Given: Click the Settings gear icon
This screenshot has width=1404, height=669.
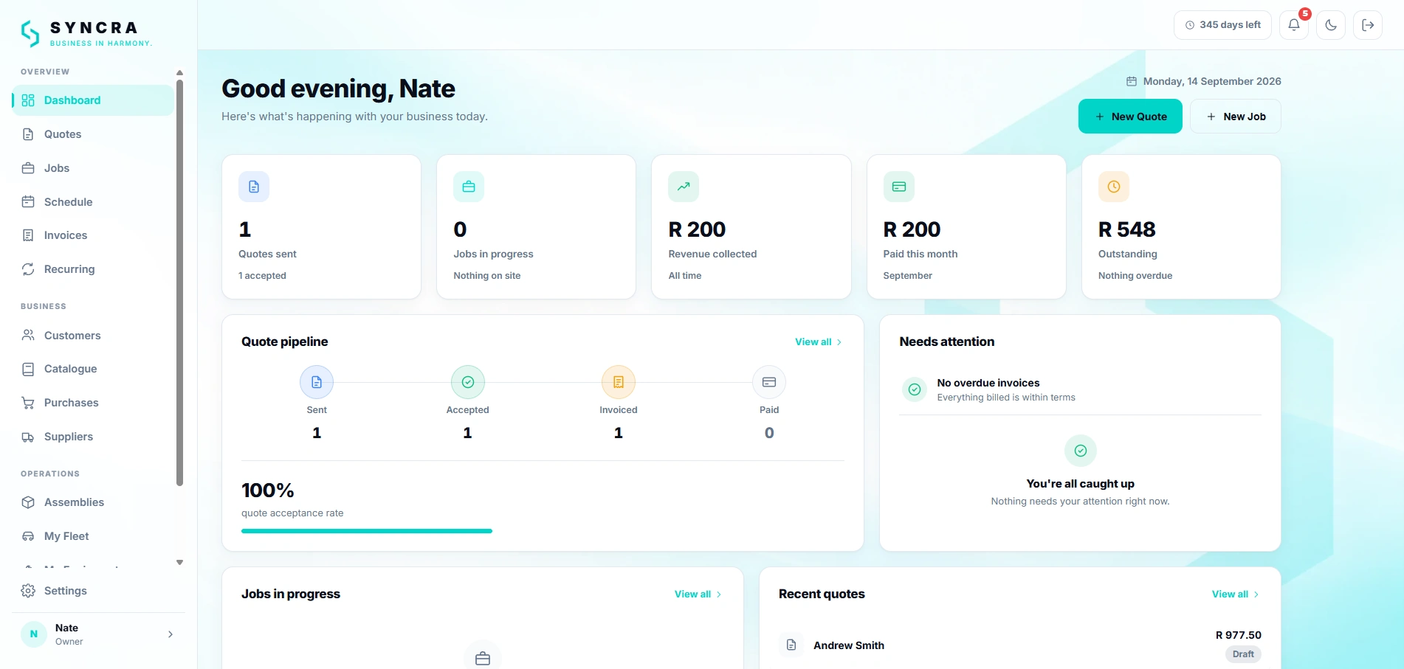Looking at the screenshot, I should coord(28,591).
